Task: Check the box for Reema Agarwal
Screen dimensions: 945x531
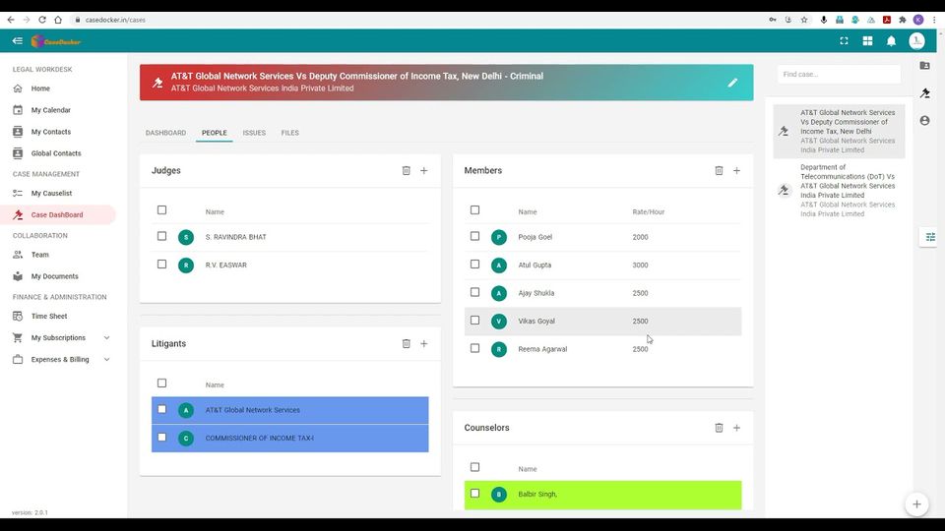Action: point(474,348)
